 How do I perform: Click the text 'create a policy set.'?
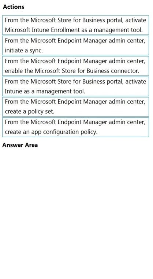point(30,112)
